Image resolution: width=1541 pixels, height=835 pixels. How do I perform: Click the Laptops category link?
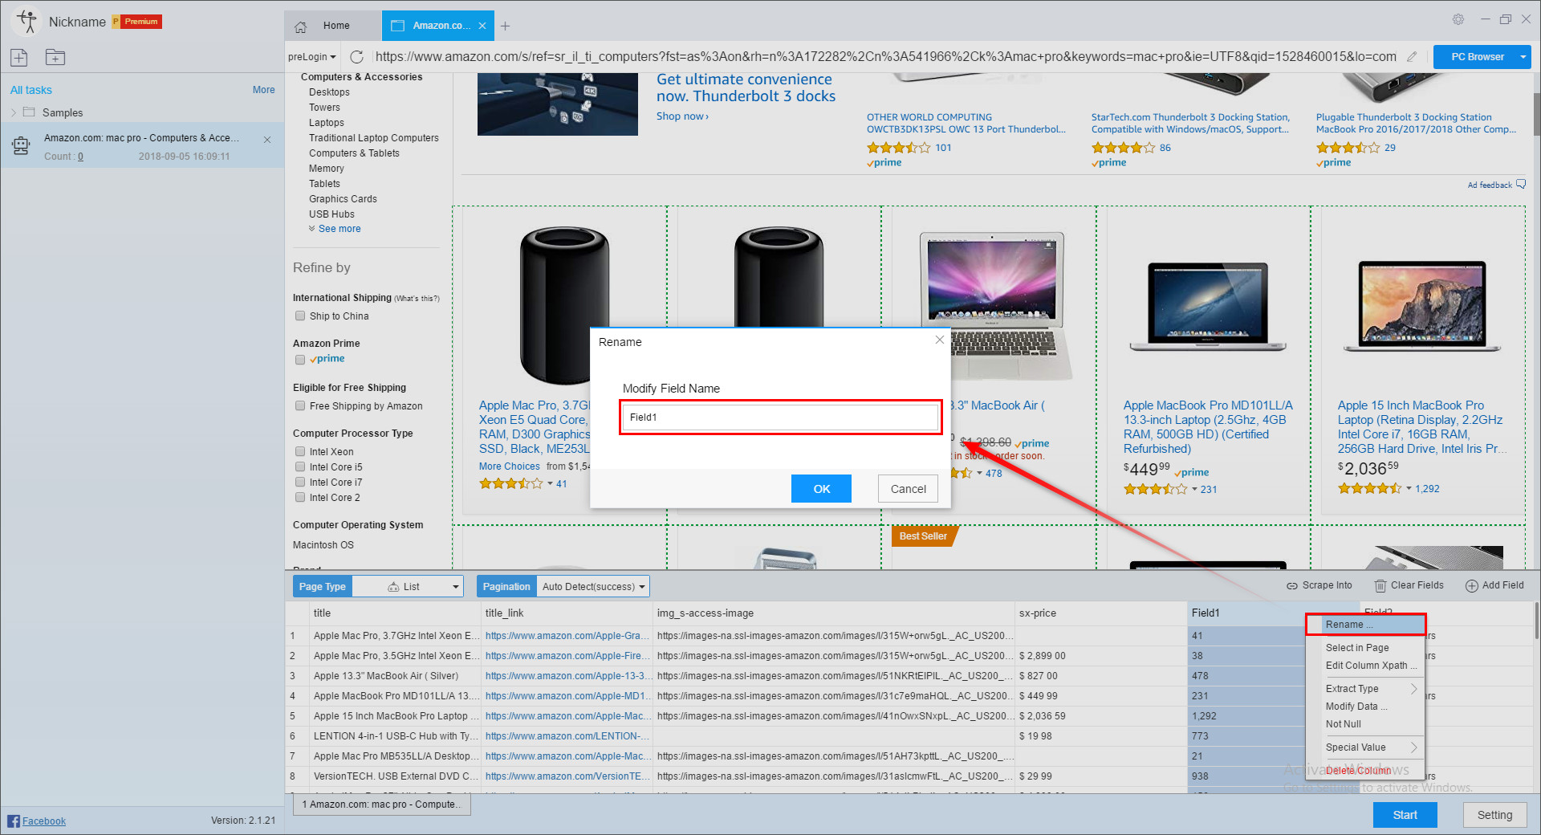pos(327,123)
